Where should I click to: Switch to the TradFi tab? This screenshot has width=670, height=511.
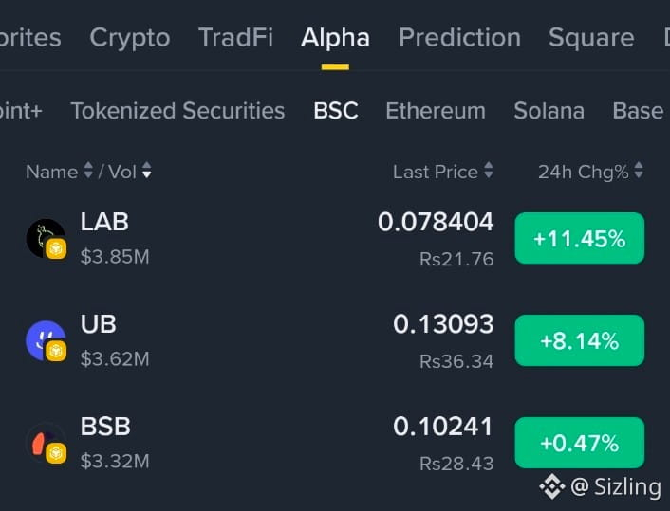tap(235, 37)
